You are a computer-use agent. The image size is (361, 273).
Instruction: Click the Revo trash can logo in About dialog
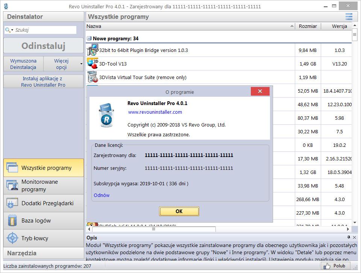[x=106, y=115]
